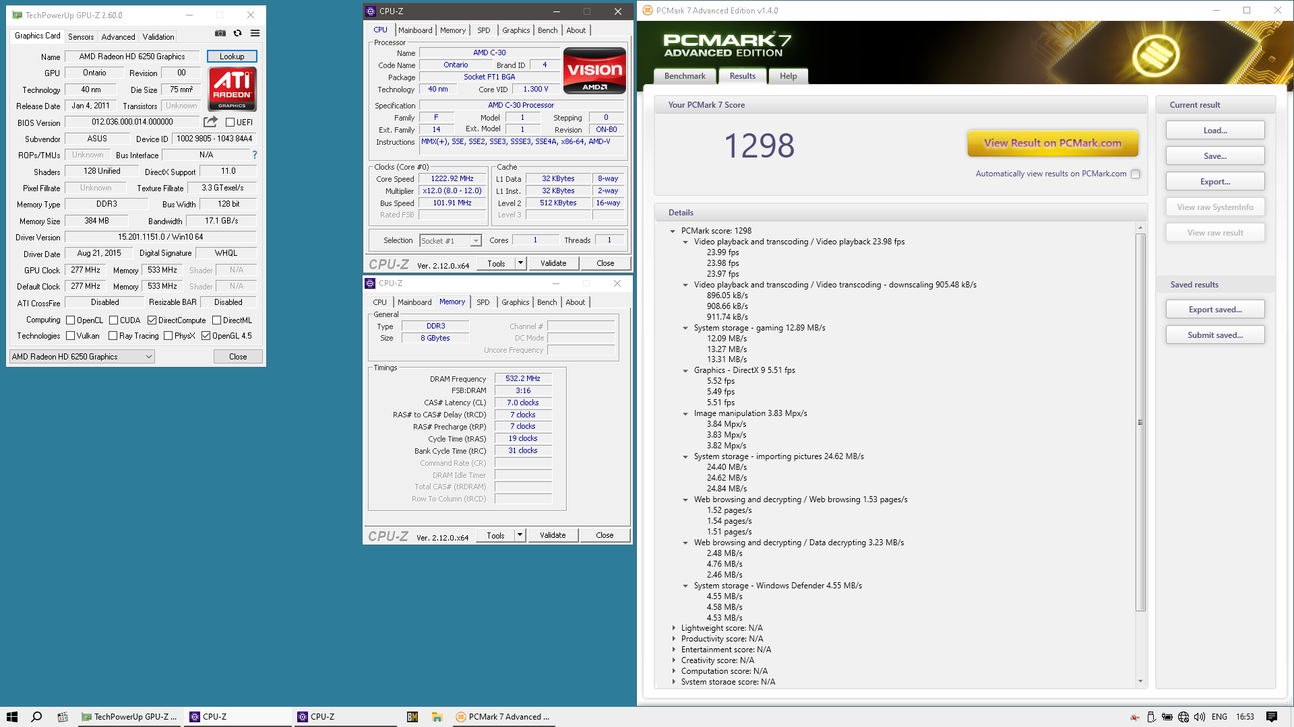Toggle the DirectCompute checkbox
Image resolution: width=1294 pixels, height=727 pixels.
pyautogui.click(x=152, y=320)
